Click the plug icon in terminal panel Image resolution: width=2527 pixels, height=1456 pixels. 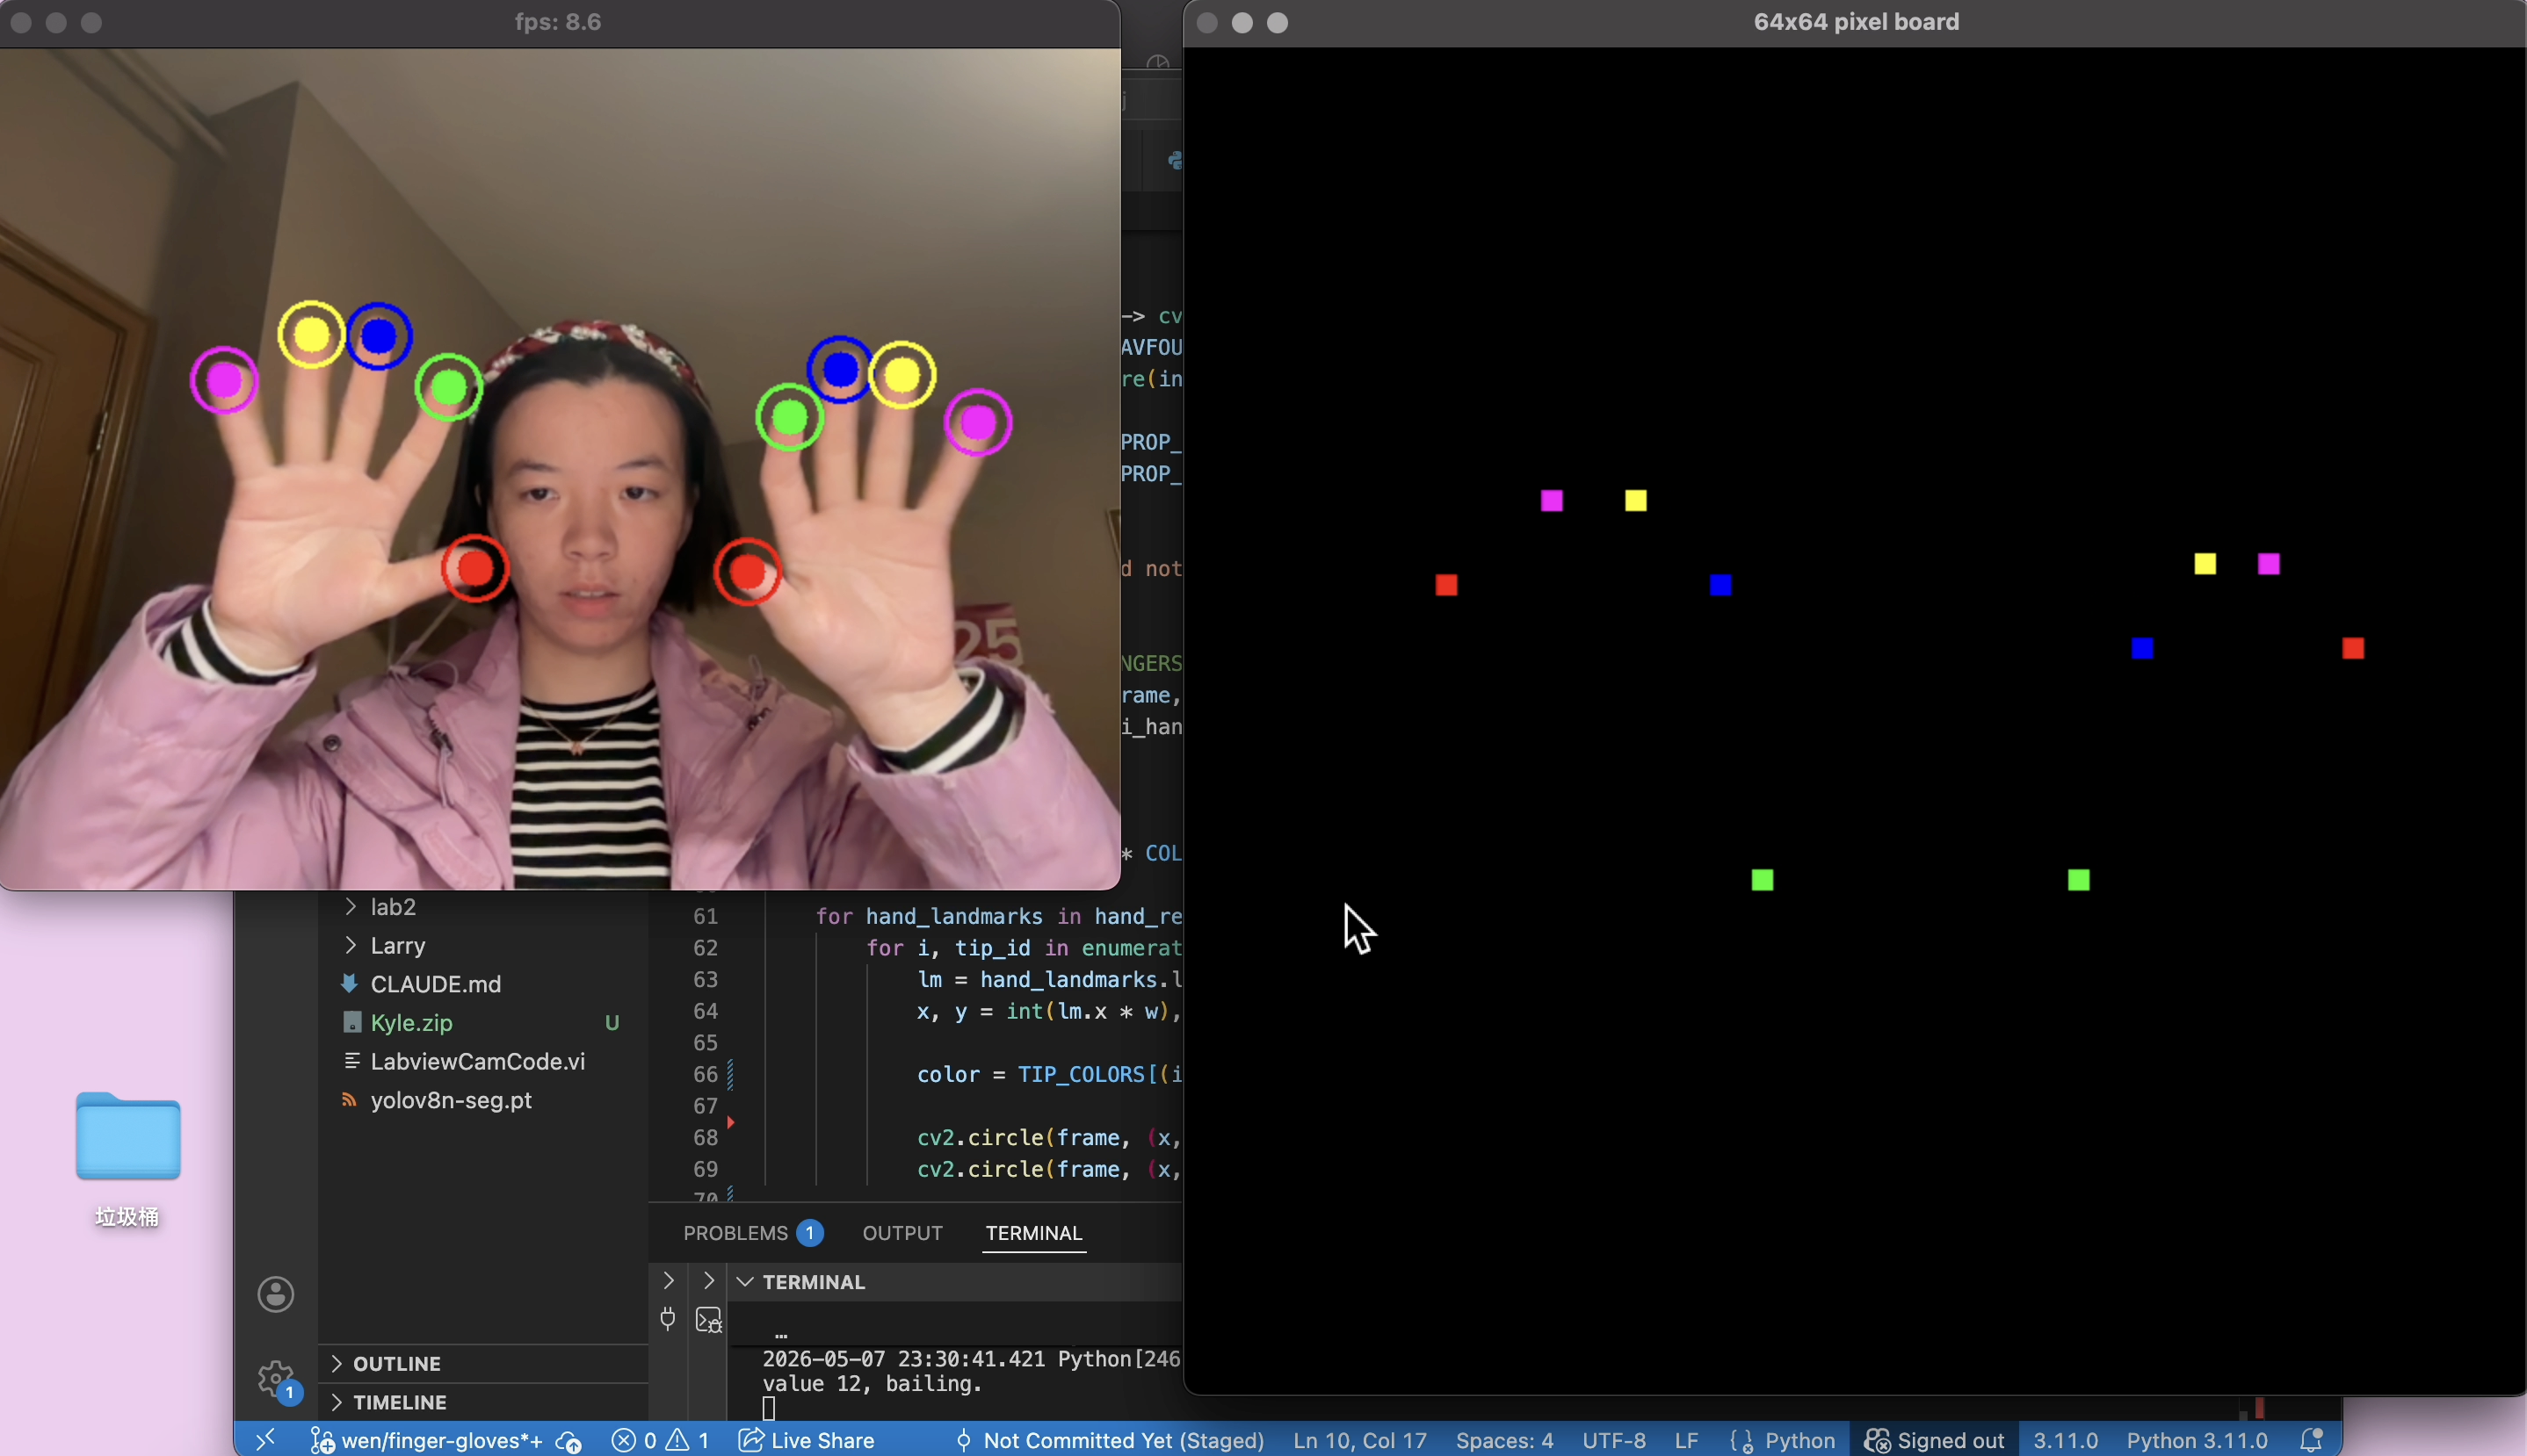click(667, 1319)
